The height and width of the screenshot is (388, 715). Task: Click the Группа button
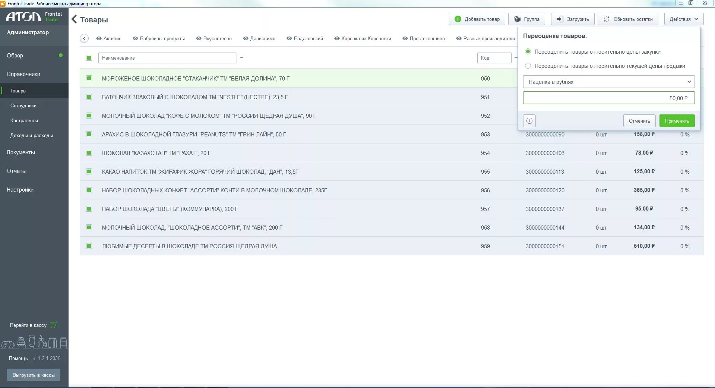click(526, 19)
